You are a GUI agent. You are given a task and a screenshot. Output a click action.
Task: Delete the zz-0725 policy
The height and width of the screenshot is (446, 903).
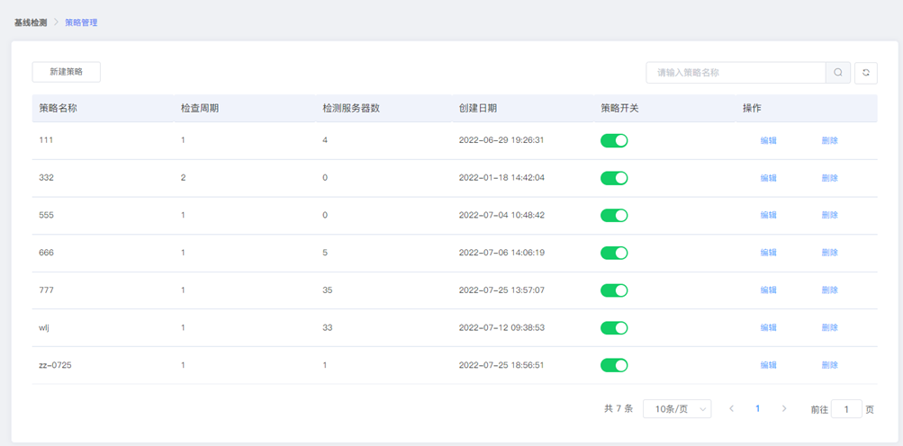(830, 365)
